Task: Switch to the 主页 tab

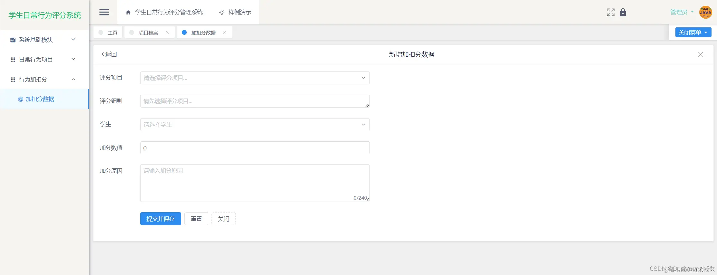Action: click(x=108, y=33)
